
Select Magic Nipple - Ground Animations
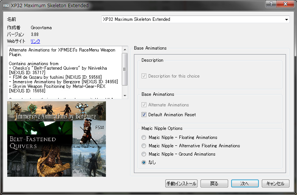[x=144, y=154]
